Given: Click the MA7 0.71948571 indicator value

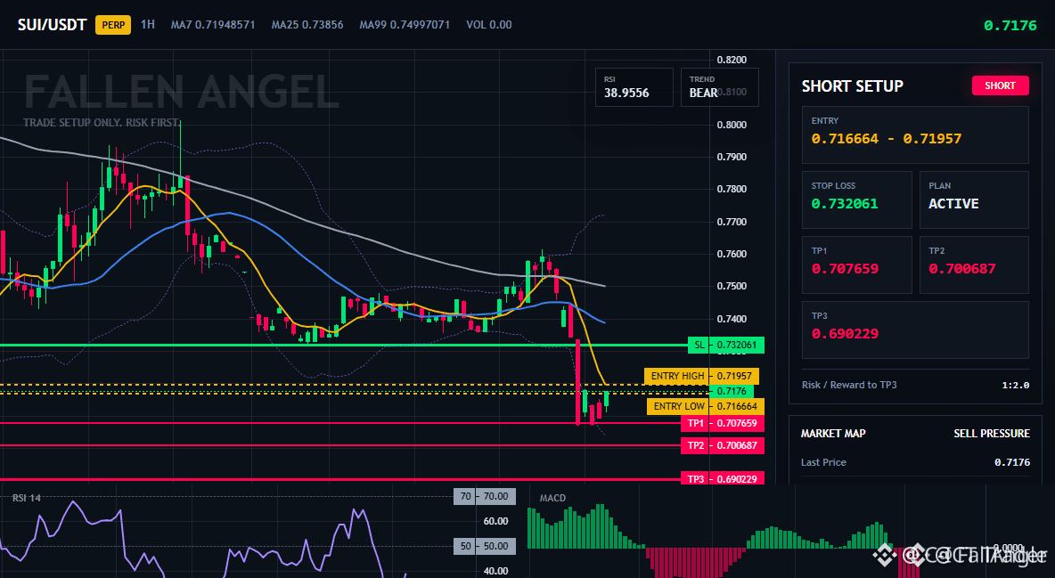Looking at the screenshot, I should 213,25.
